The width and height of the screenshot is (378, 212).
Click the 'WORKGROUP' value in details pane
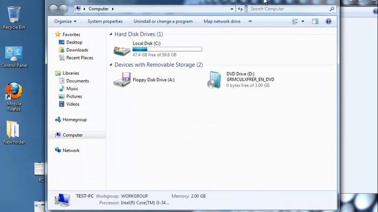click(x=135, y=196)
